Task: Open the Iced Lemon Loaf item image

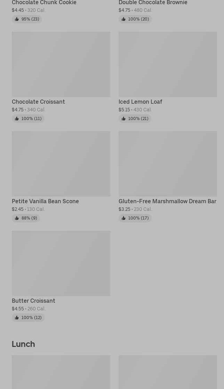Action: [168, 64]
